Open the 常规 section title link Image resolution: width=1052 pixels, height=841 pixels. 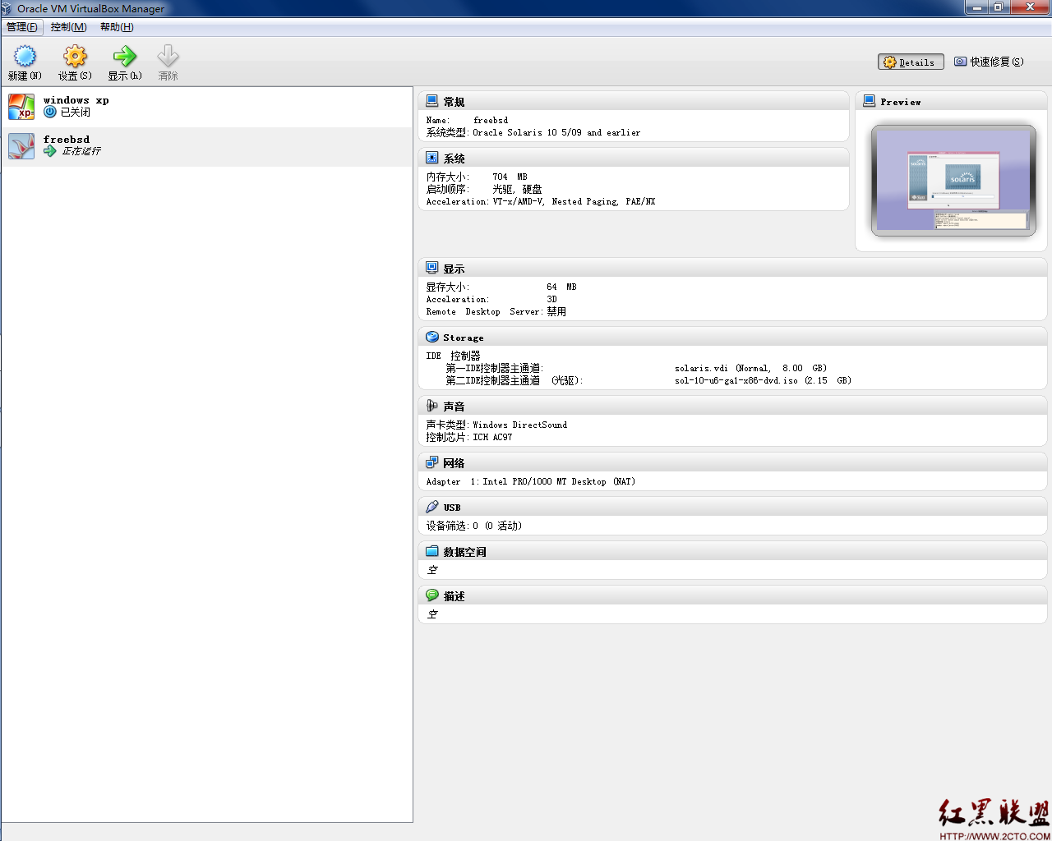point(454,102)
